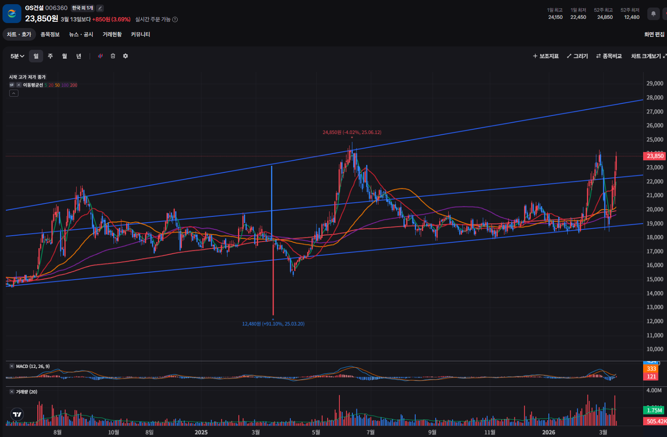Click the 333 MACD value label

pyautogui.click(x=651, y=369)
